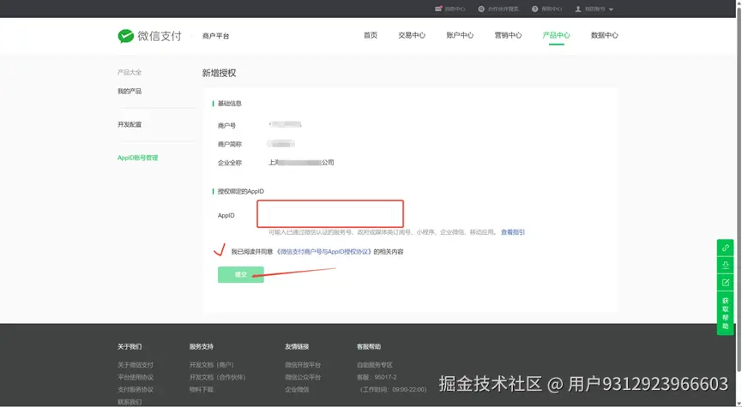Open the 支付服务协议 footer link
The width and height of the screenshot is (742, 407).
tap(136, 390)
